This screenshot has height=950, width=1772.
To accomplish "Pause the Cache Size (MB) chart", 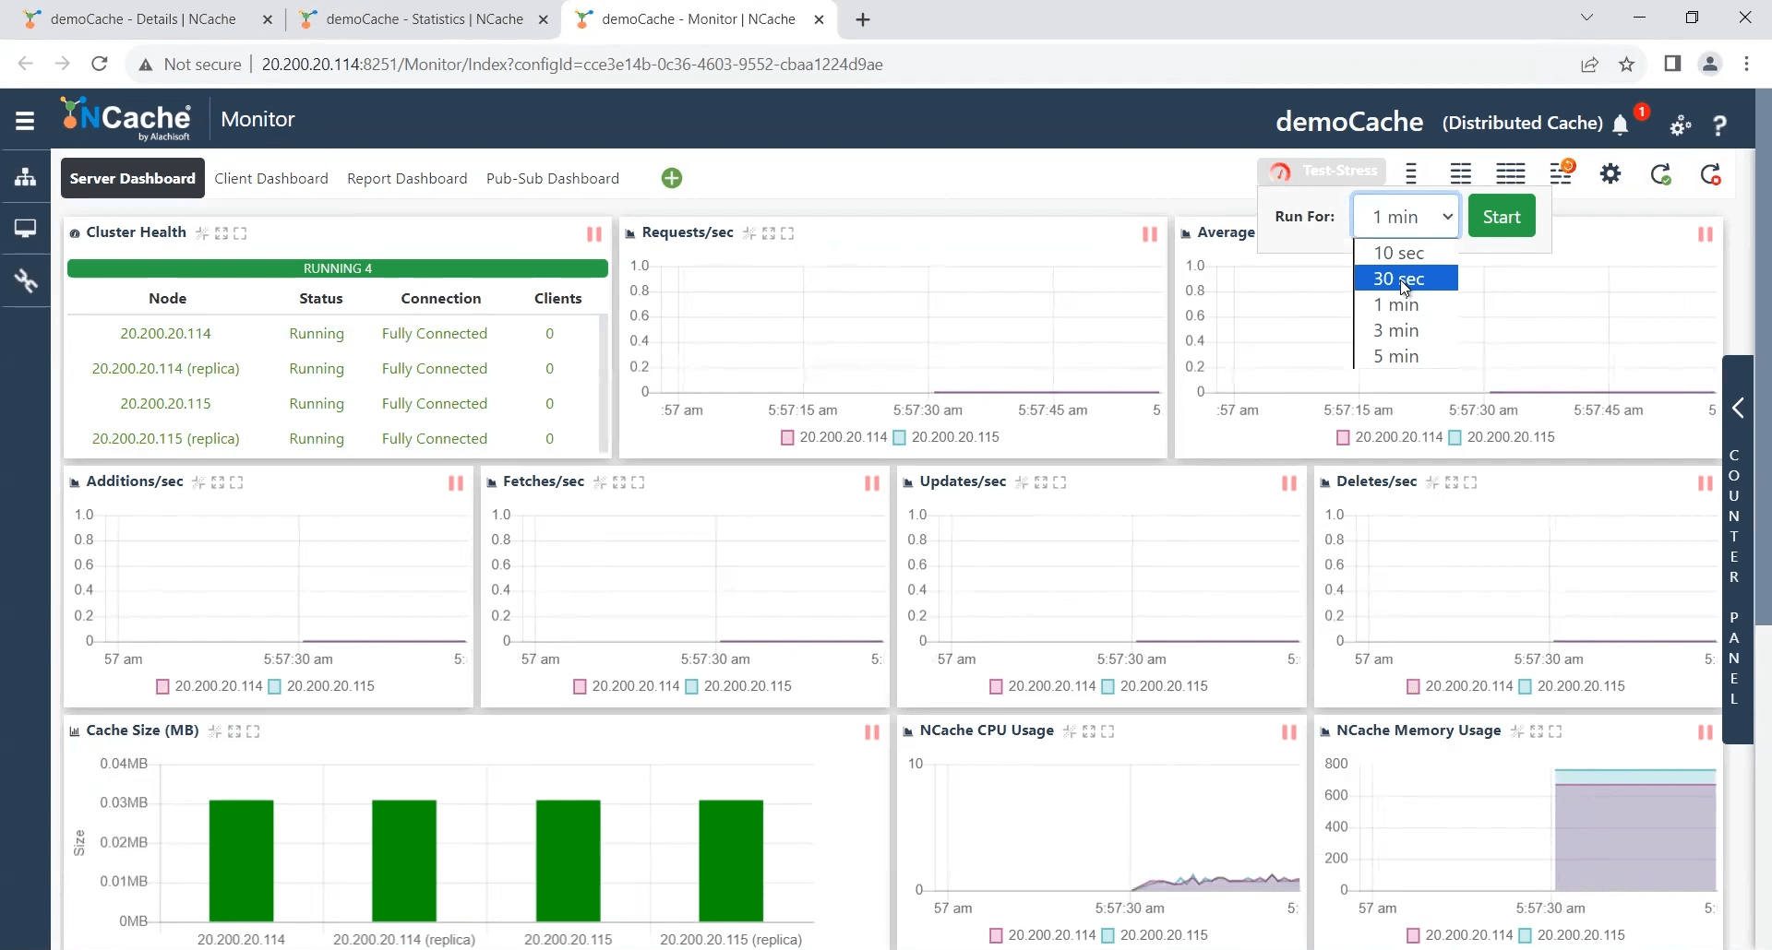I will click(x=872, y=732).
